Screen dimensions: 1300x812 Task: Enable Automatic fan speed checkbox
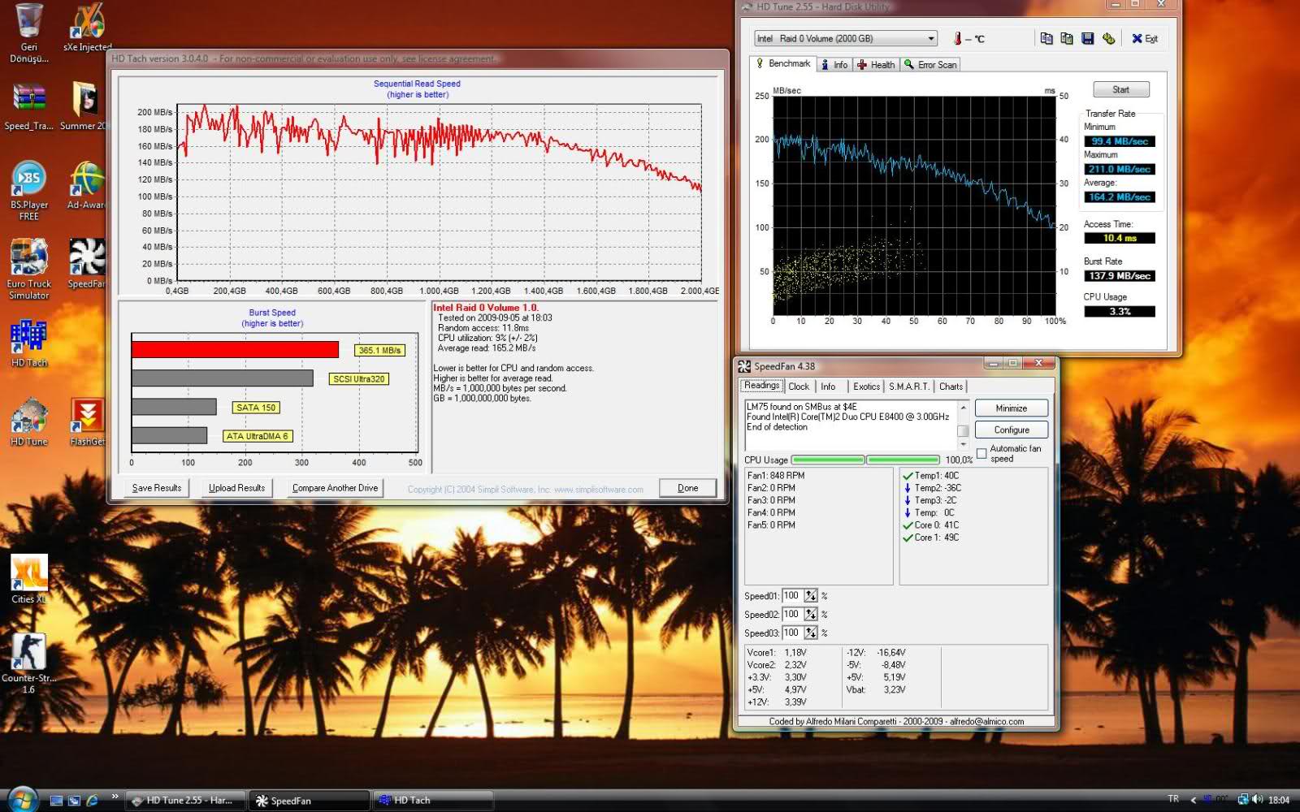pyautogui.click(x=981, y=454)
